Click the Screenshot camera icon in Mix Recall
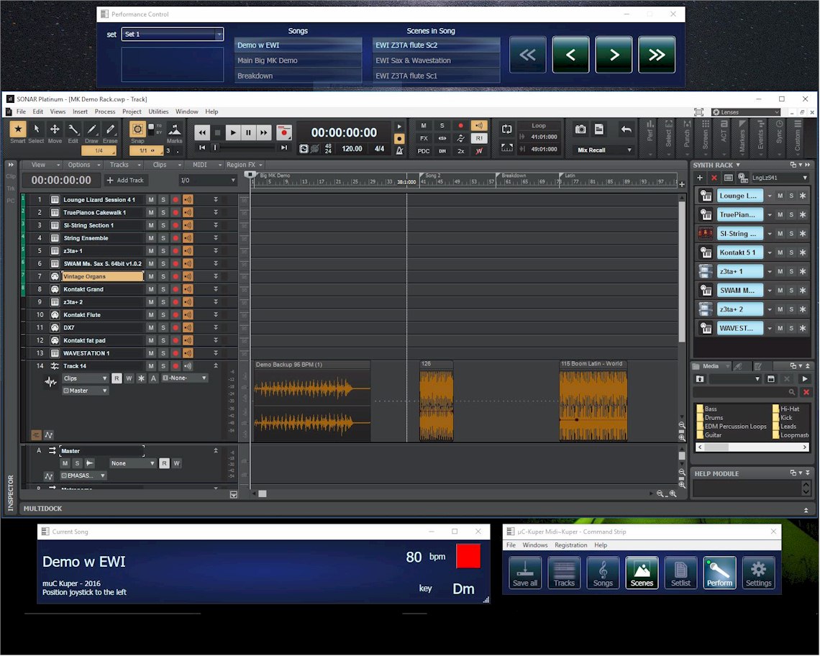Image resolution: width=820 pixels, height=656 pixels. tap(580, 129)
